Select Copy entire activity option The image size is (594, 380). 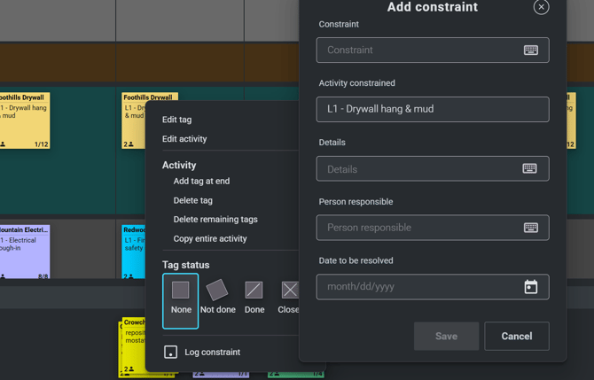[210, 239]
